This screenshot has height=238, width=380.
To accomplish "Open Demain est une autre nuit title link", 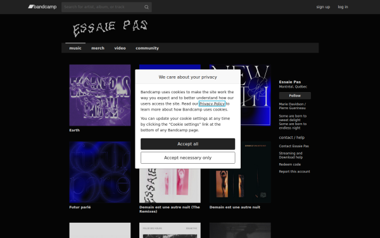I will point(235,207).
